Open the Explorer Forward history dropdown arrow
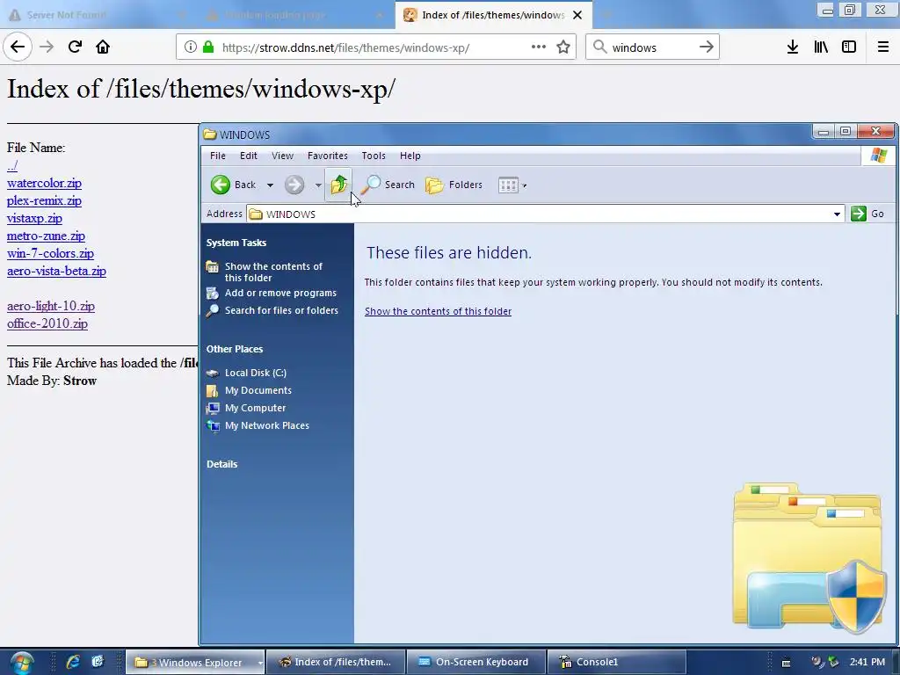 (x=318, y=185)
